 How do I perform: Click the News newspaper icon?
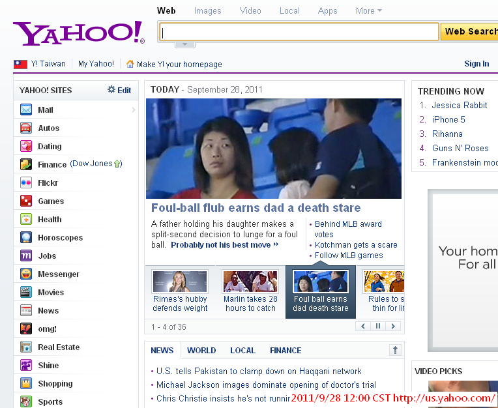pyautogui.click(x=26, y=310)
